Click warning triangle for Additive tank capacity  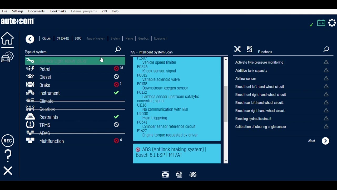point(326,70)
